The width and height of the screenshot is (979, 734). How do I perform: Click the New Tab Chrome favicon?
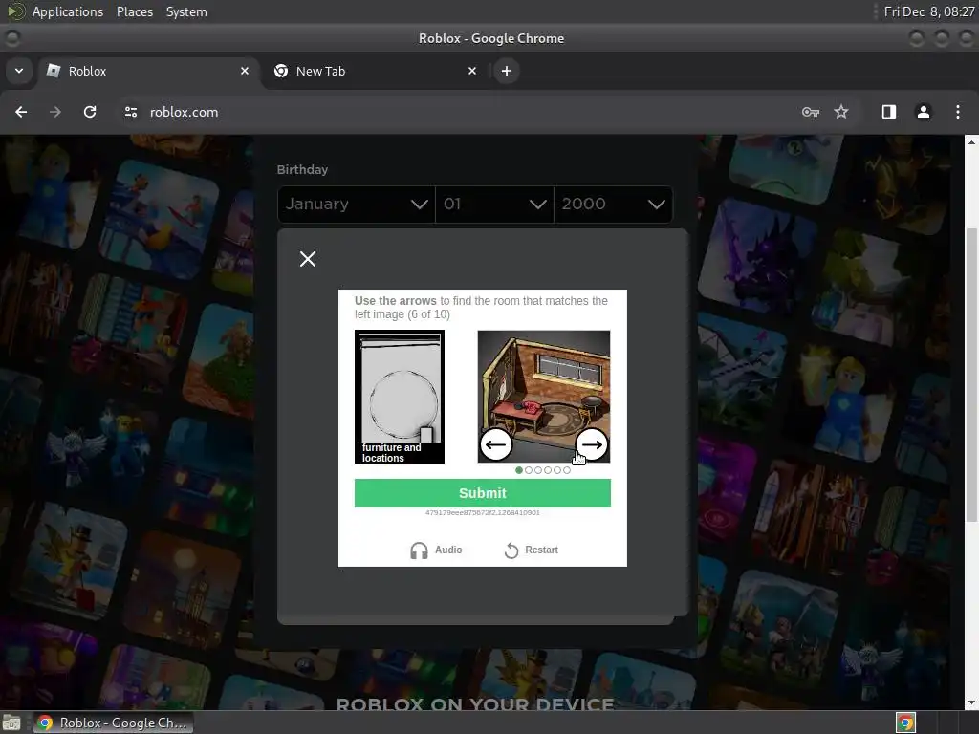tap(281, 71)
